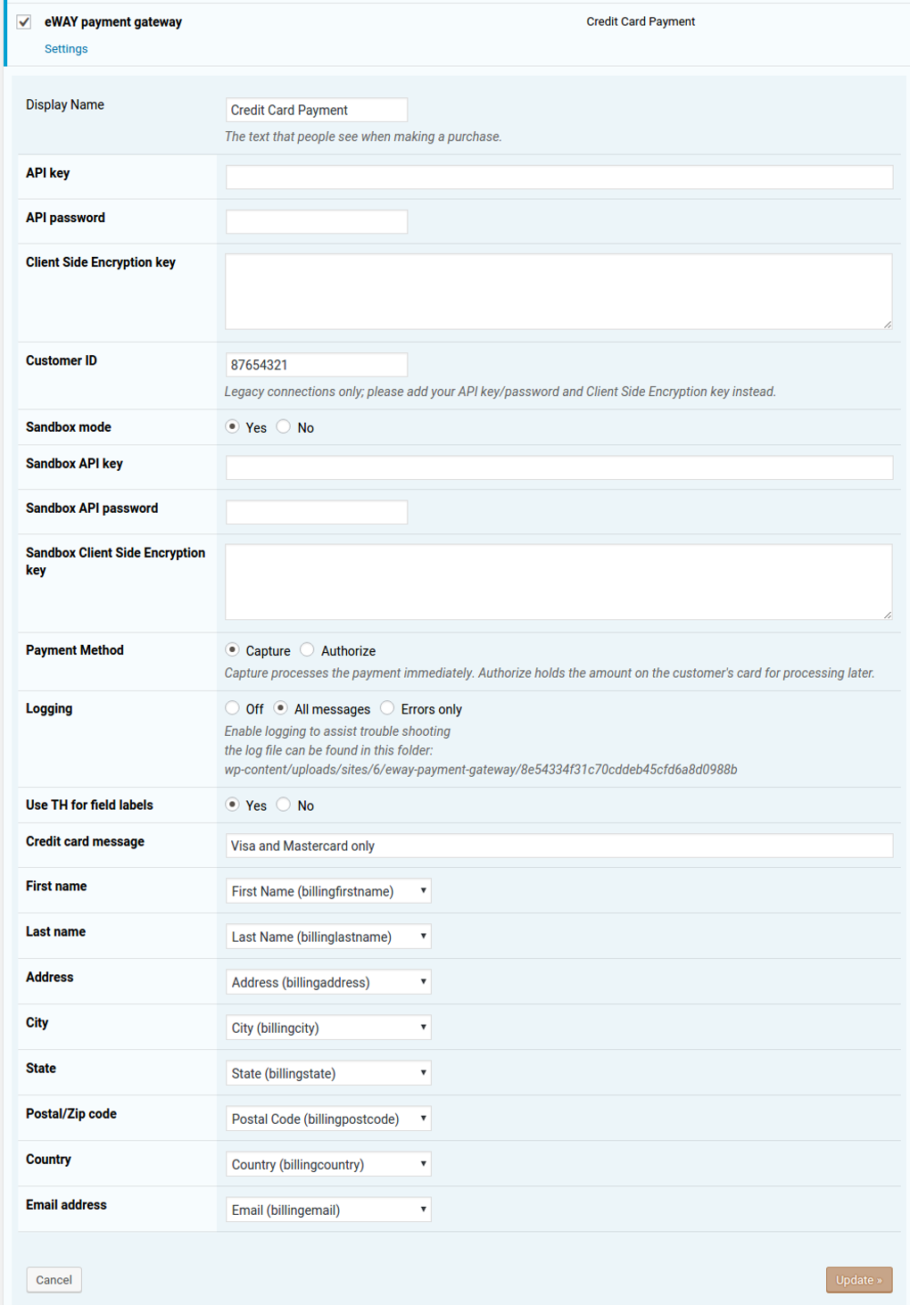Click the Update button
This screenshot has height=1305, width=910.
coord(858,1279)
